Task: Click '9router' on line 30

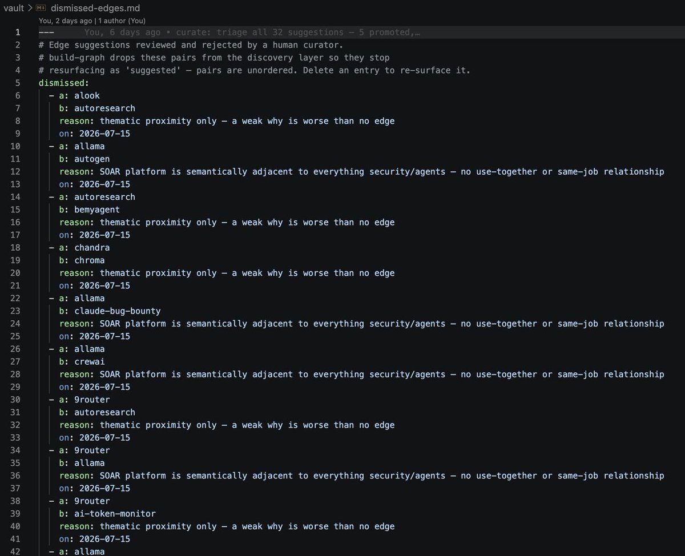Action: click(92, 400)
